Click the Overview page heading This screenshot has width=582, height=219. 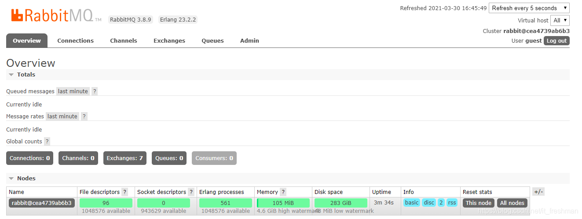click(x=31, y=63)
